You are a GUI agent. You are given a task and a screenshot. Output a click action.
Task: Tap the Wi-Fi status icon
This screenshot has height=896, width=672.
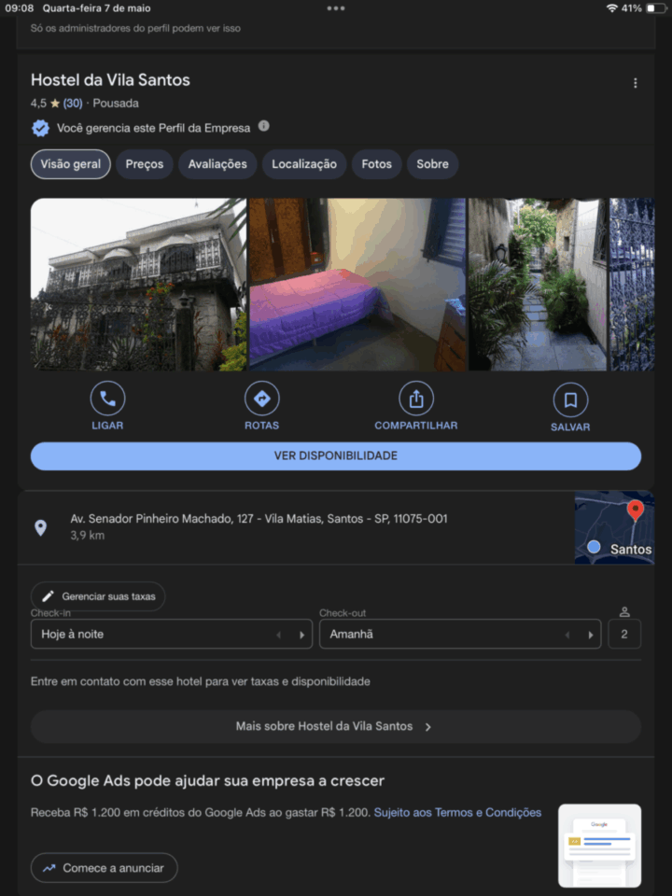coord(612,8)
